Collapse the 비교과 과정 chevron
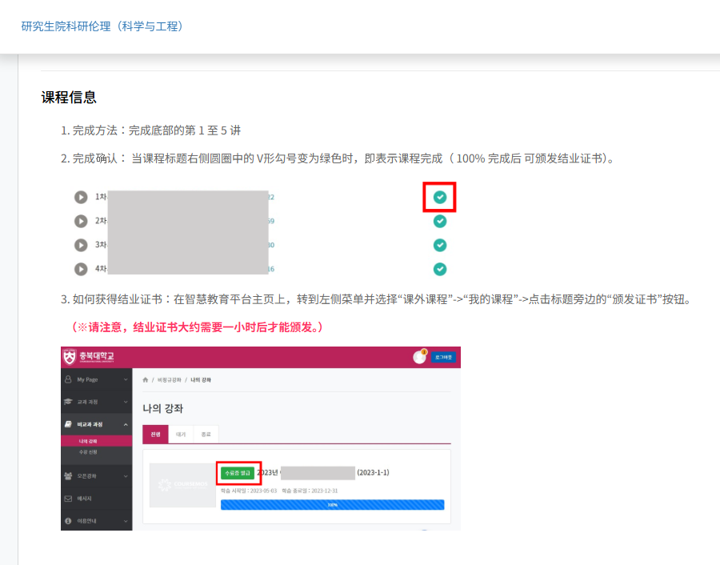Image resolution: width=720 pixels, height=565 pixels. (126, 424)
